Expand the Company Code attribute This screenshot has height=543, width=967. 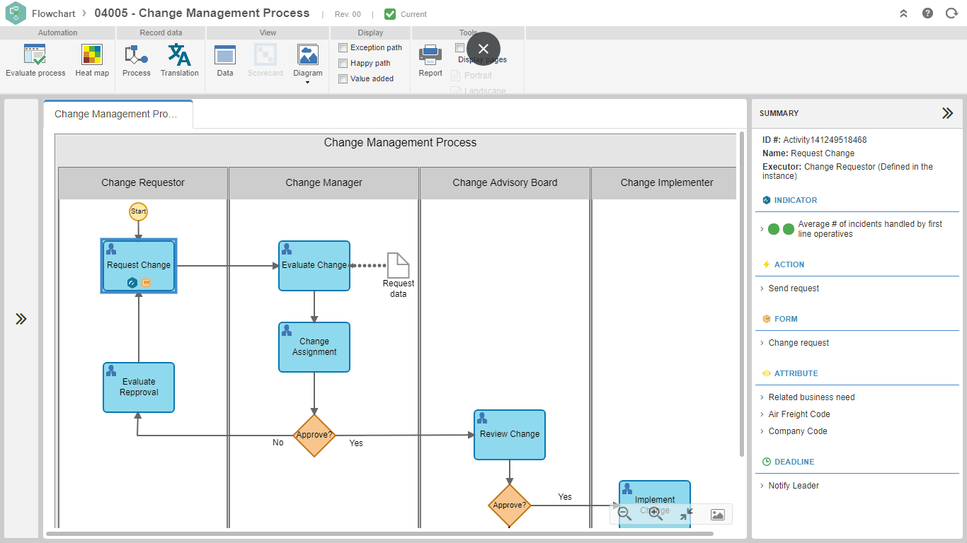coord(762,431)
